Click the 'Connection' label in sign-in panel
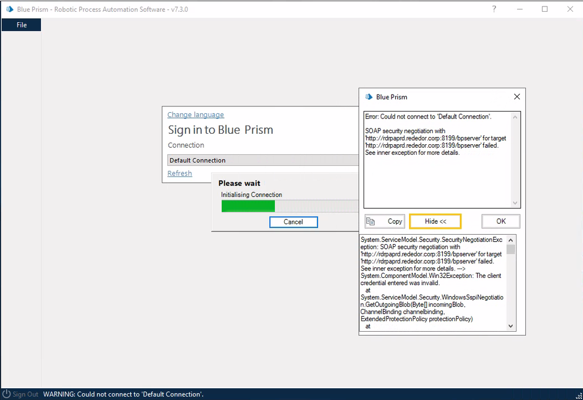Screen dimensions: 583x400 [x=186, y=145]
